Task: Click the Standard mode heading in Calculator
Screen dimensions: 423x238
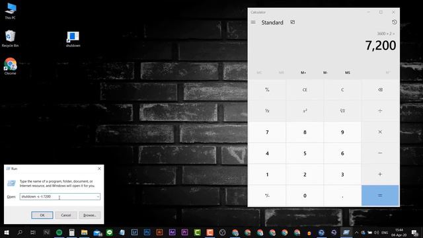Action: 272,22
